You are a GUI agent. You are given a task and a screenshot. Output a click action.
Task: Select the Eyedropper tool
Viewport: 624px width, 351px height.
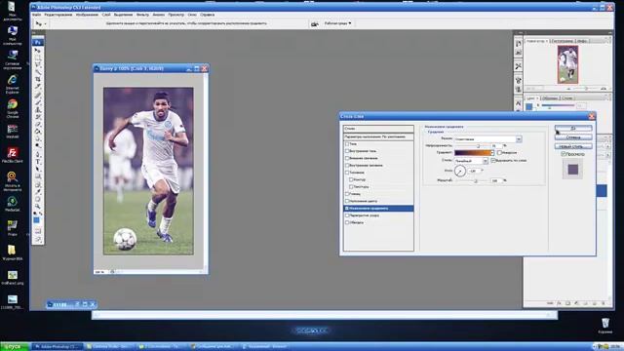coord(38,191)
